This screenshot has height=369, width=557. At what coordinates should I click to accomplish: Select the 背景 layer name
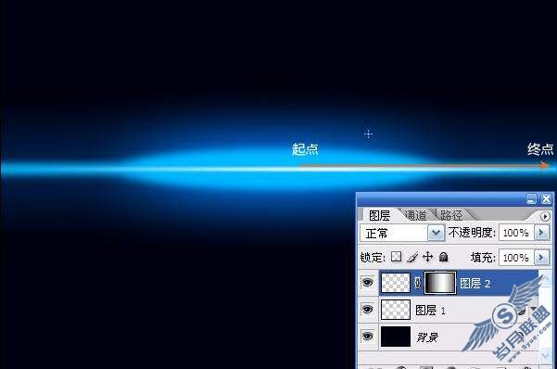click(427, 337)
